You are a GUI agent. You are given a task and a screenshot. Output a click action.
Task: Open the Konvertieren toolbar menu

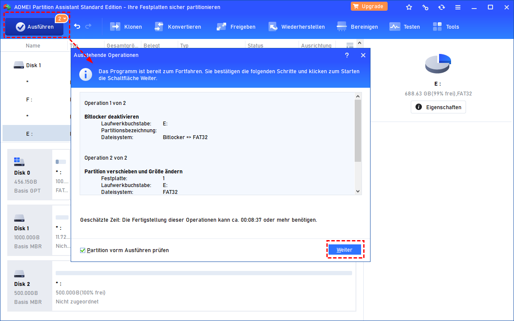point(177,27)
